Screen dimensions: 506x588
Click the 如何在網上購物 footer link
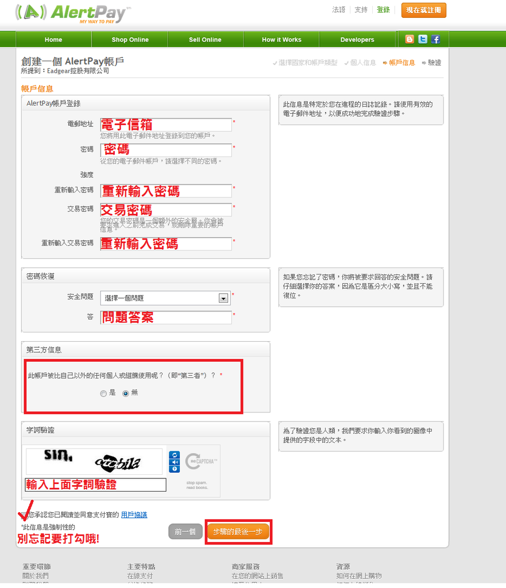coord(359,575)
